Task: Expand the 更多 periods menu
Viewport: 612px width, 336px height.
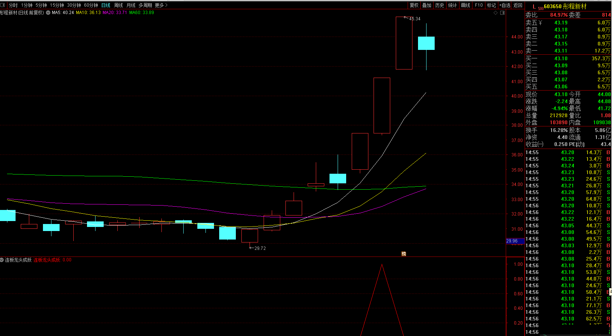Action: 161,5
